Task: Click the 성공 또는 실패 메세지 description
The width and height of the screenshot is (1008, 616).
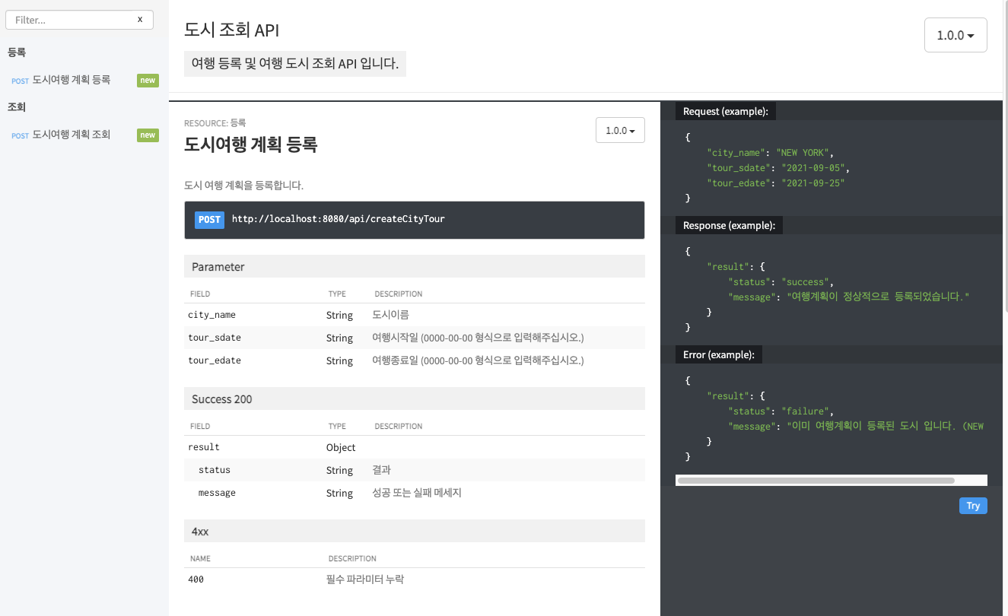Action: pyautogui.click(x=417, y=493)
